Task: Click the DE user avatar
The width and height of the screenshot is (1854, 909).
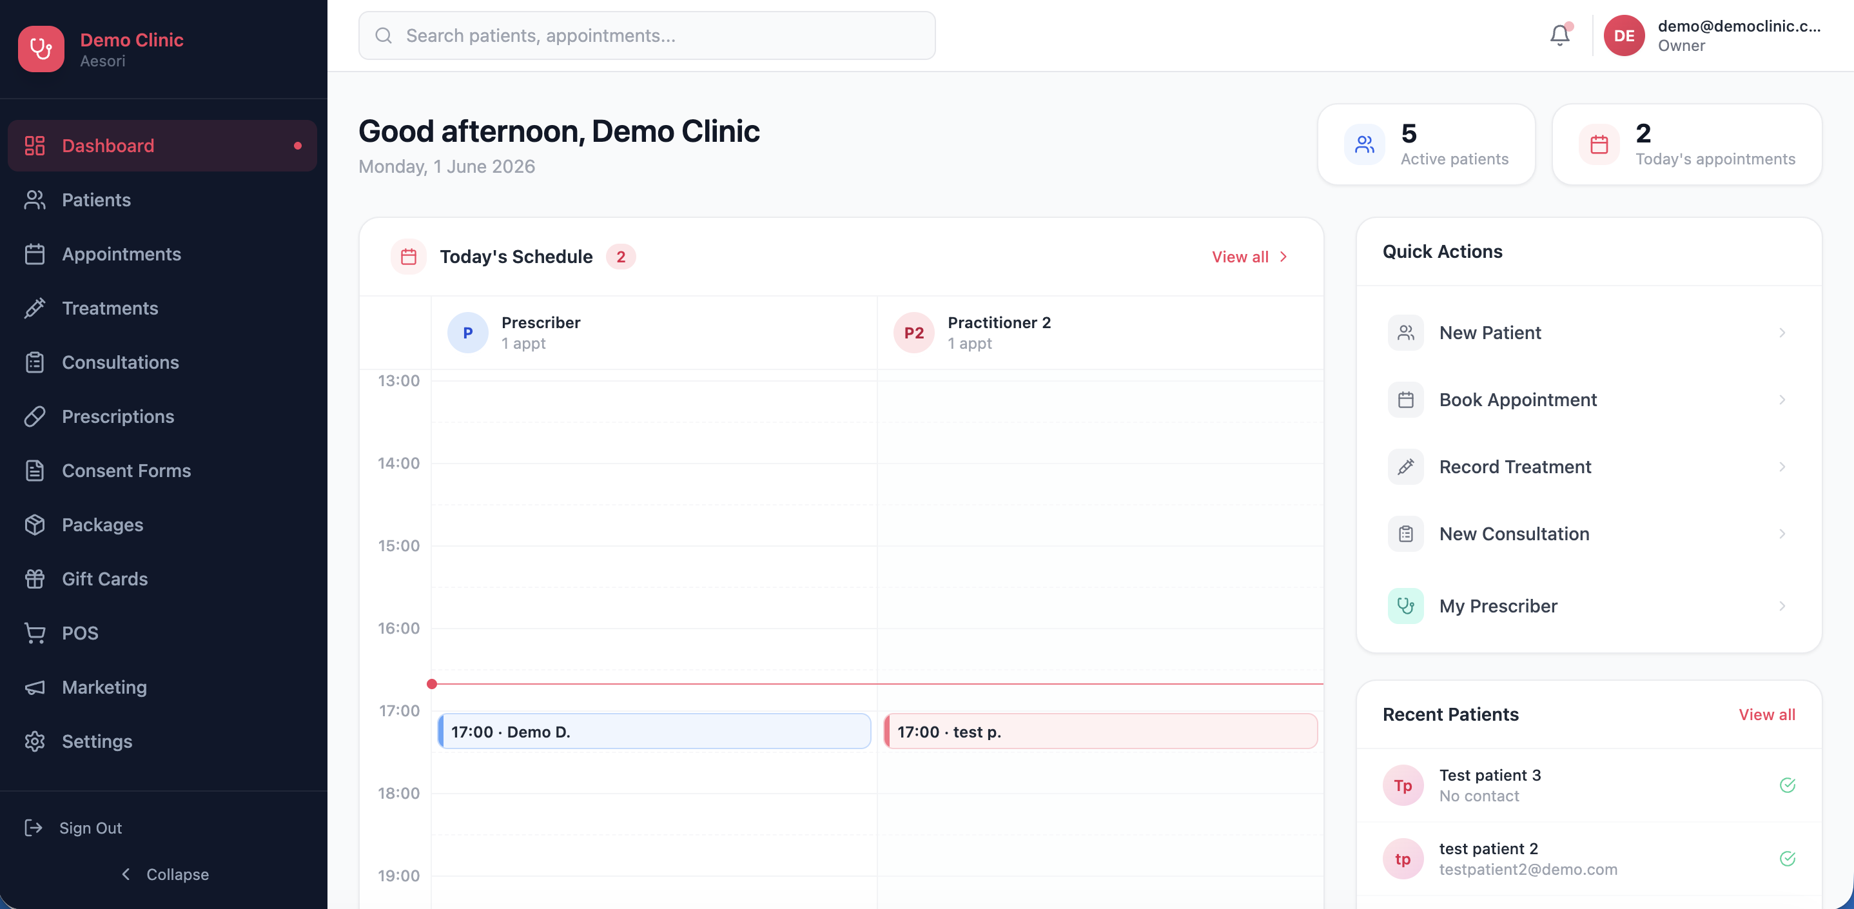Action: point(1624,35)
